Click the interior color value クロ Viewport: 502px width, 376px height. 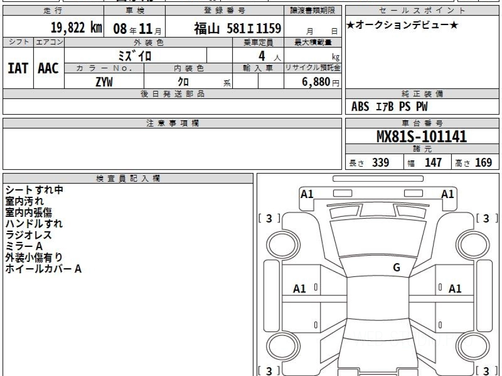pyautogui.click(x=183, y=82)
